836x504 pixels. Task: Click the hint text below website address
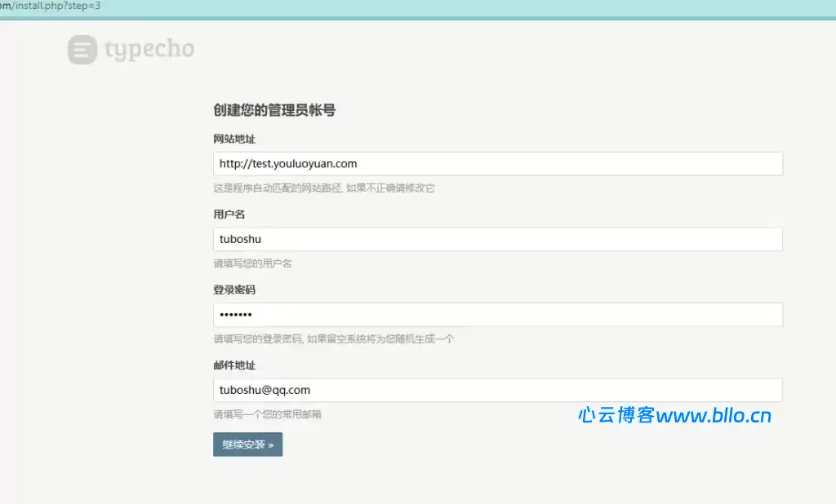[x=324, y=188]
